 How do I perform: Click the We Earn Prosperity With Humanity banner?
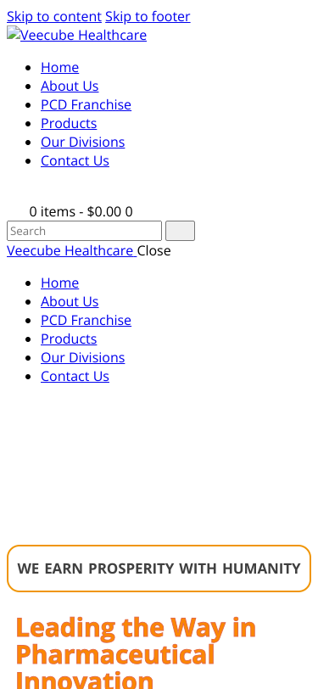159,569
